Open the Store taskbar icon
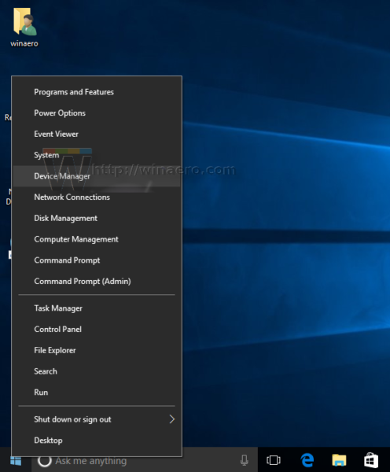Screen dimensions: 390x472 coord(371,460)
